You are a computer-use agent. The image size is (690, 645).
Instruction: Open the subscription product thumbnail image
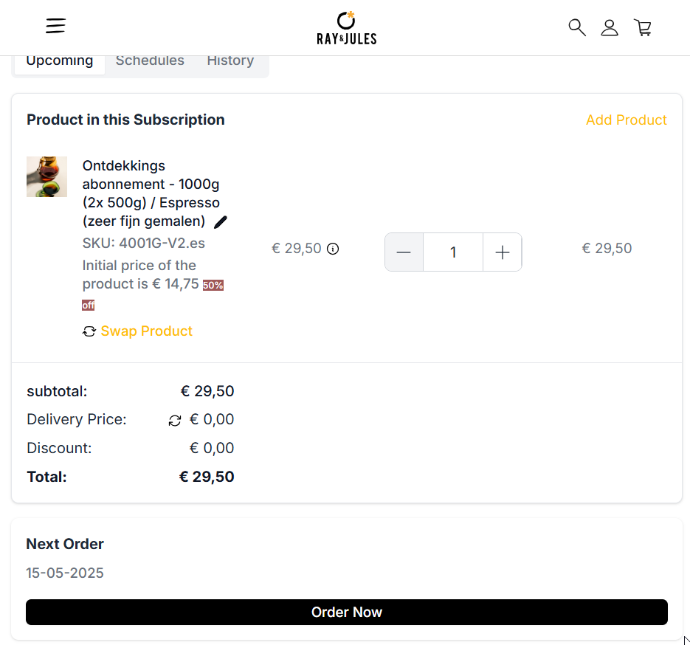[x=46, y=176]
